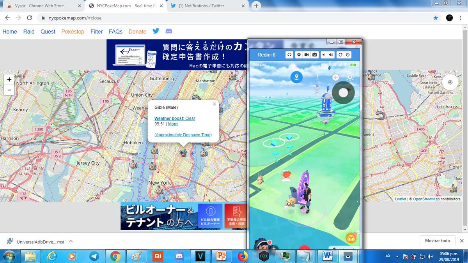Screen dimensions: 468x263
Task: Open the ES language selector
Action: (388, 256)
